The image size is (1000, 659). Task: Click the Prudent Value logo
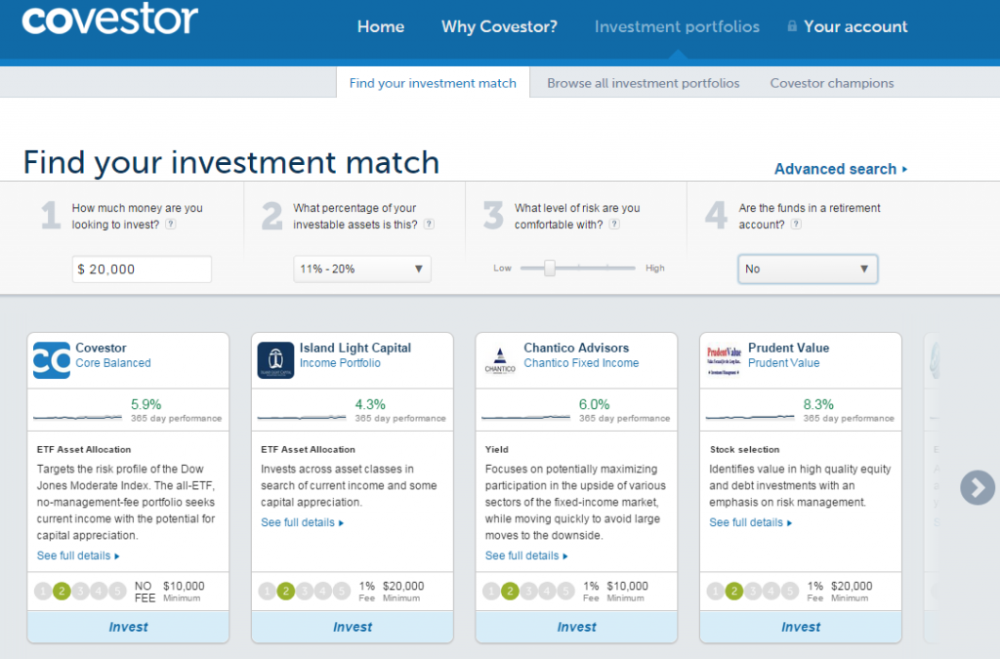tap(724, 360)
